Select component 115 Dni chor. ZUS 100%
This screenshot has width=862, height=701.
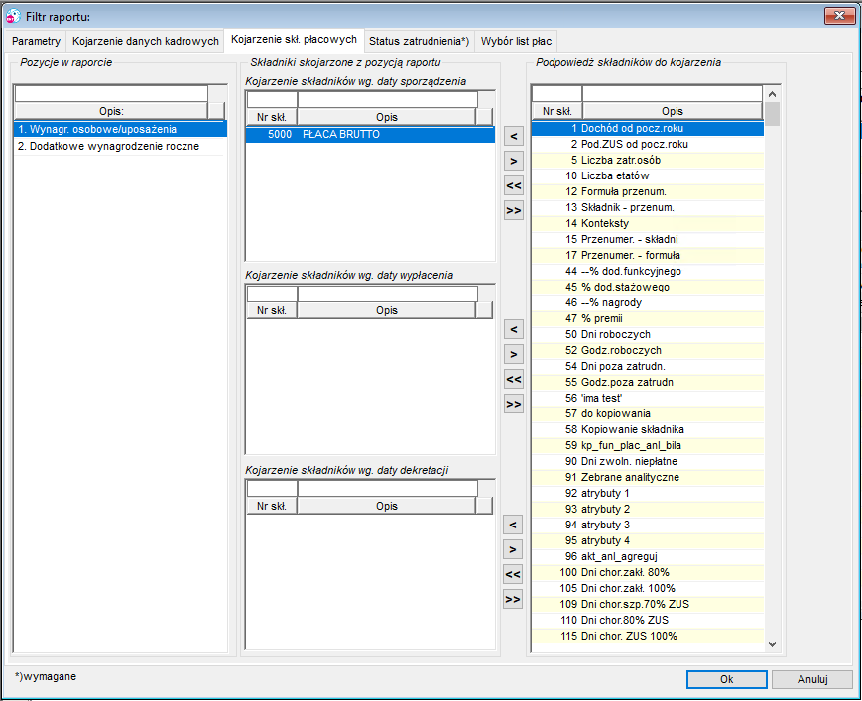[648, 636]
